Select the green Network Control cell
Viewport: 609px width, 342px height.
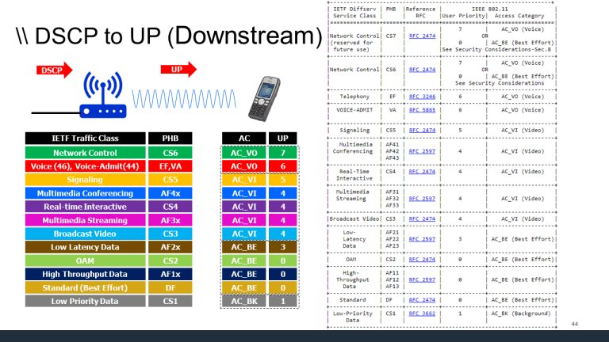click(x=86, y=153)
